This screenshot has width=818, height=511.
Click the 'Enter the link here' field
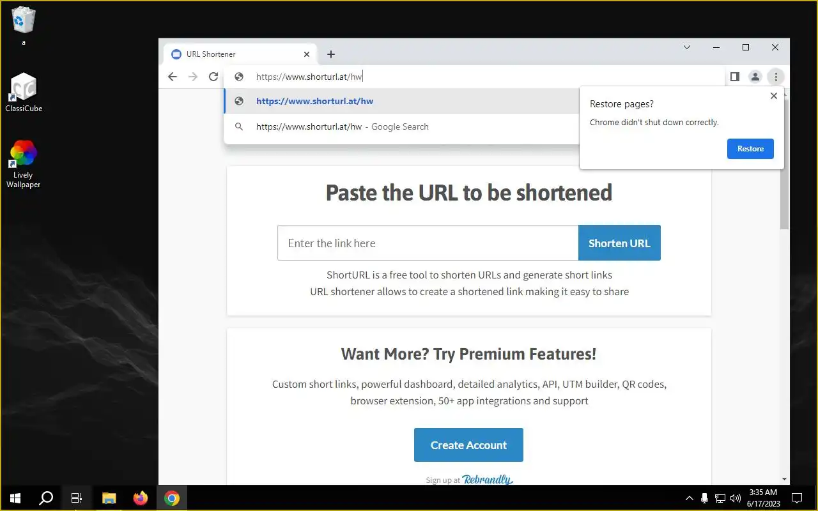click(x=428, y=243)
